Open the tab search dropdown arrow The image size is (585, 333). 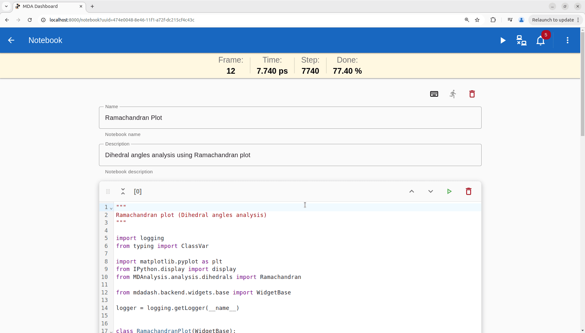tap(6, 6)
